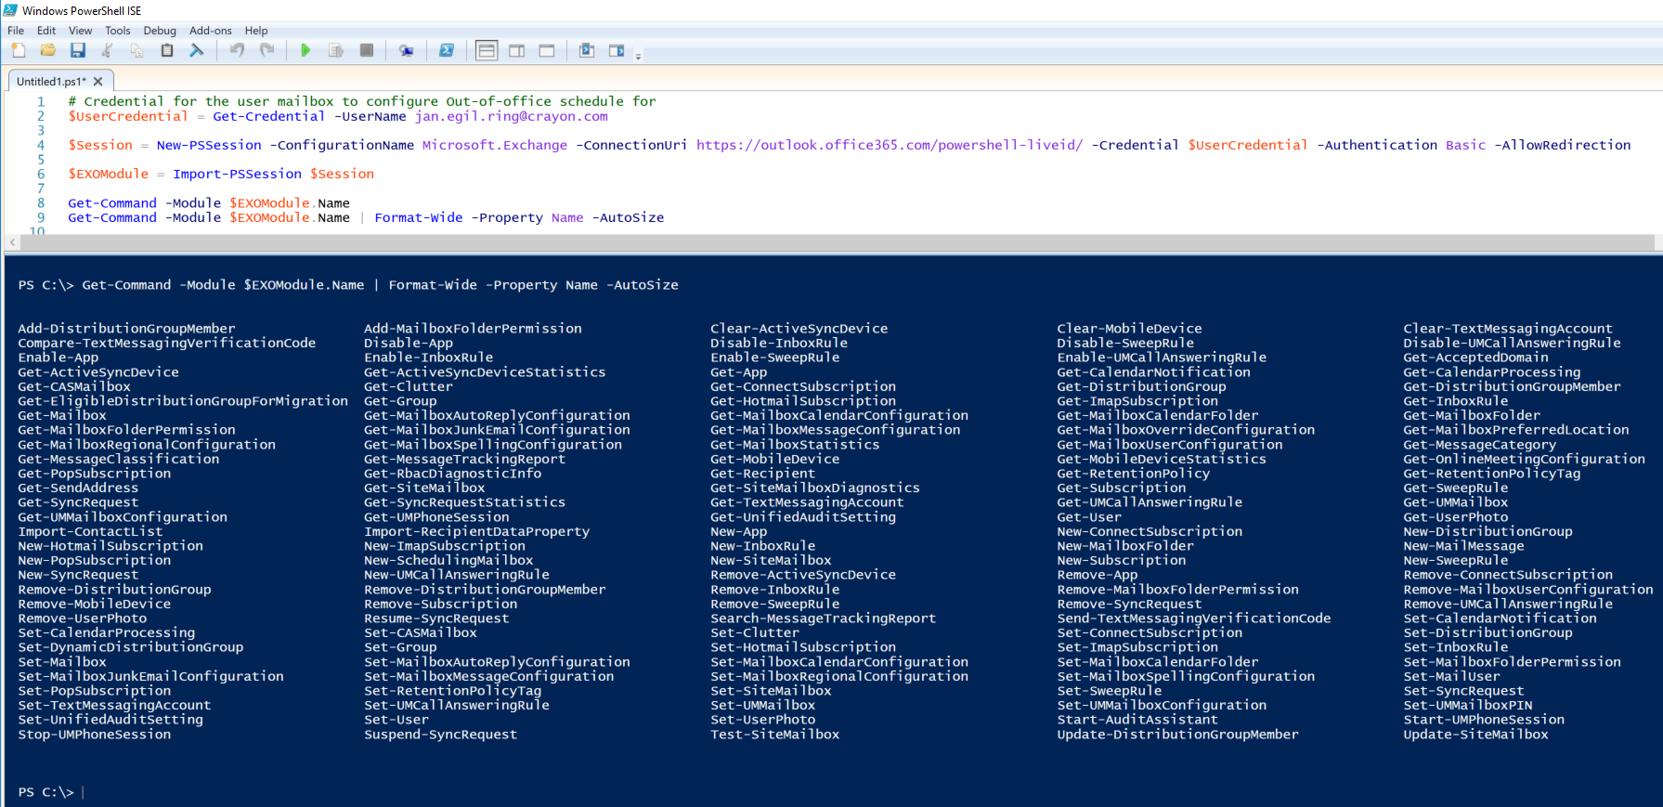This screenshot has width=1663, height=807.
Task: Maximize the script pane layout
Action: pos(547,50)
